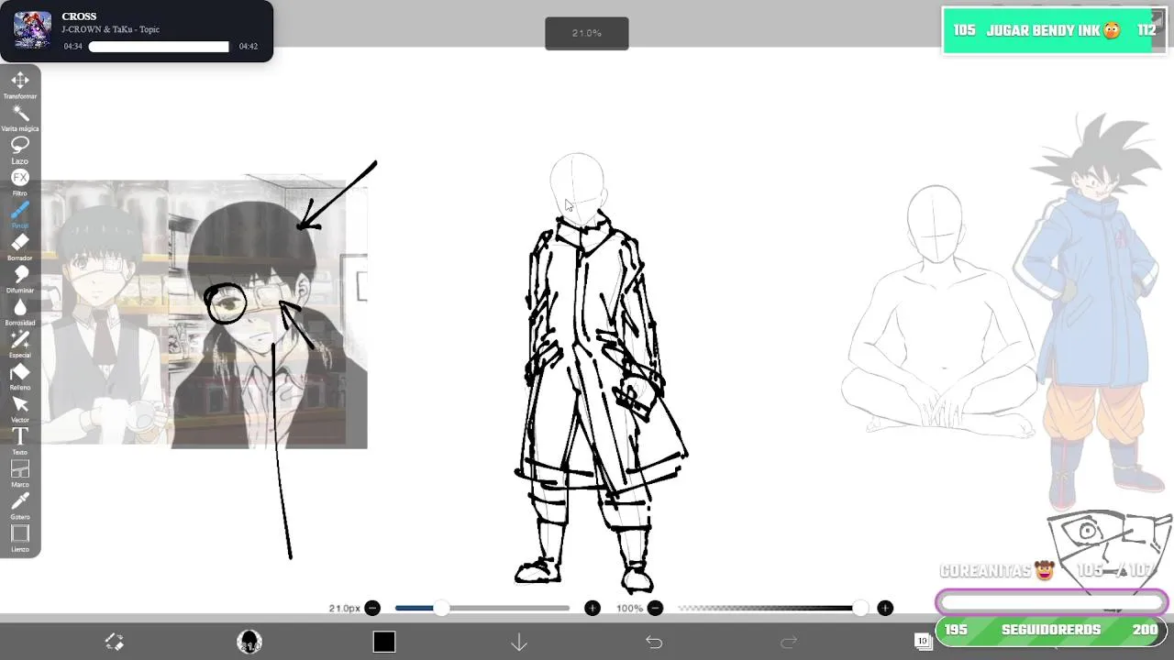Viewport: 1174px width, 660px height.
Task: Open brush settings circle showing 21.0
Action: coord(249,642)
